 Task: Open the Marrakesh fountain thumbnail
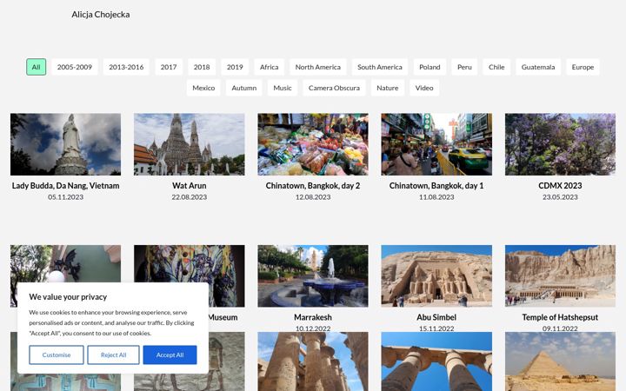[x=313, y=275]
